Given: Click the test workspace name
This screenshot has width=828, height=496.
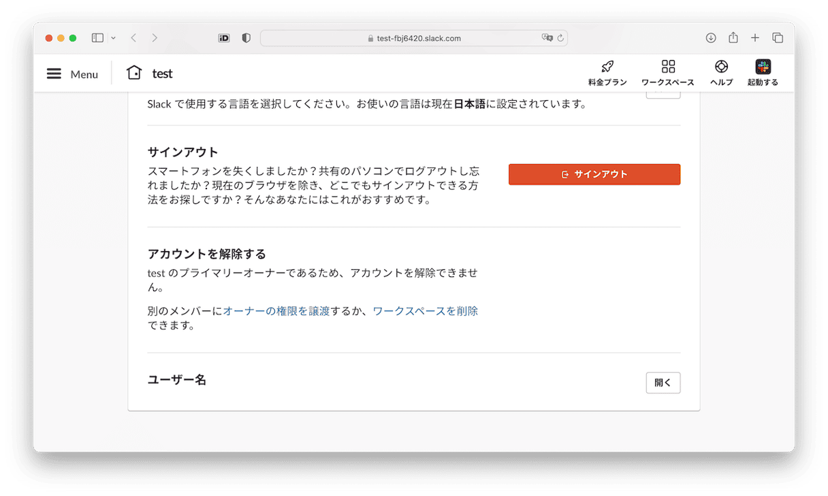Looking at the screenshot, I should point(163,73).
